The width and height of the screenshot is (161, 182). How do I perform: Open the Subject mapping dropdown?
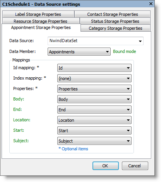point(94,141)
